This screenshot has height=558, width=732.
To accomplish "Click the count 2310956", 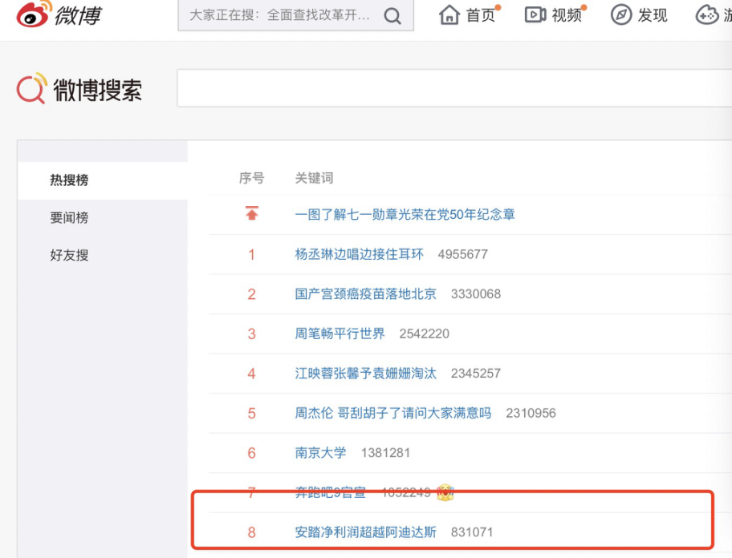I will [x=531, y=413].
